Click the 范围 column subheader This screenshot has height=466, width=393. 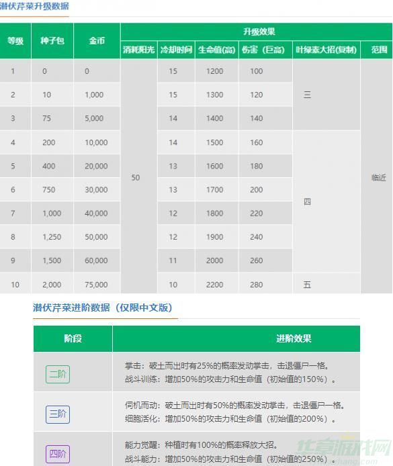pyautogui.click(x=379, y=50)
